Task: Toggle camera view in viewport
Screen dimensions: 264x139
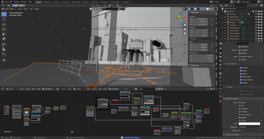Action: [185, 33]
